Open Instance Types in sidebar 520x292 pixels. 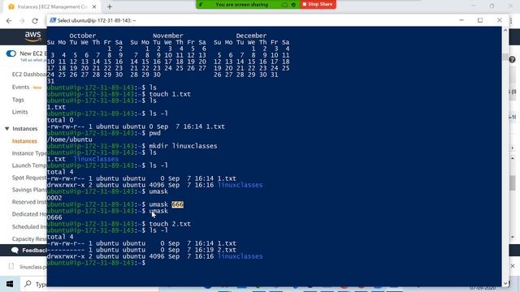point(29,153)
